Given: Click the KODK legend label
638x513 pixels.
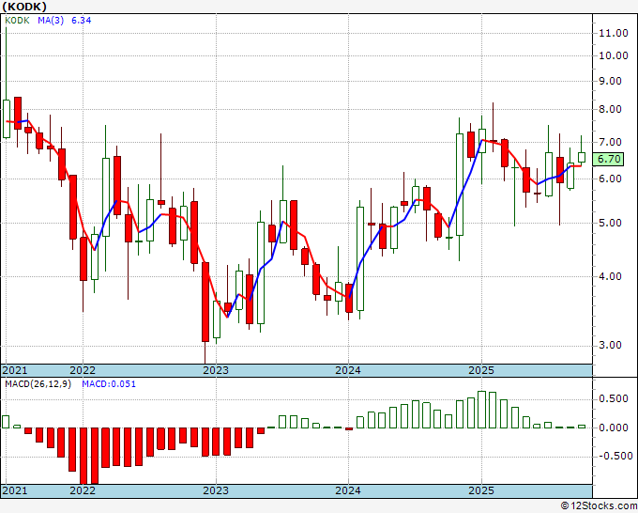Looking at the screenshot, I should pos(17,21).
